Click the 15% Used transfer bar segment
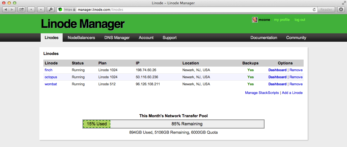 (x=97, y=124)
